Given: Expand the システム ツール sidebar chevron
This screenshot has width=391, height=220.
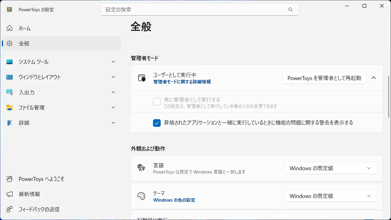Looking at the screenshot, I should tap(113, 62).
